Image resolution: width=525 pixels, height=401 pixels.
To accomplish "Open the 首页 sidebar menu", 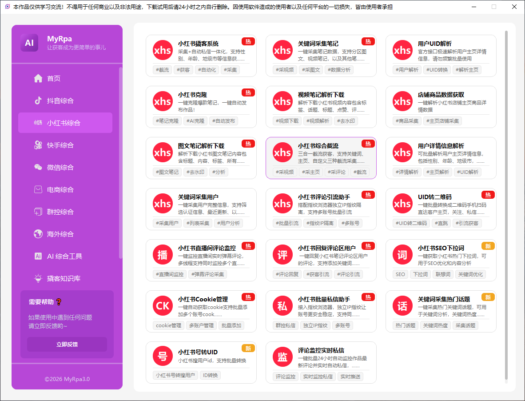I will pos(65,78).
